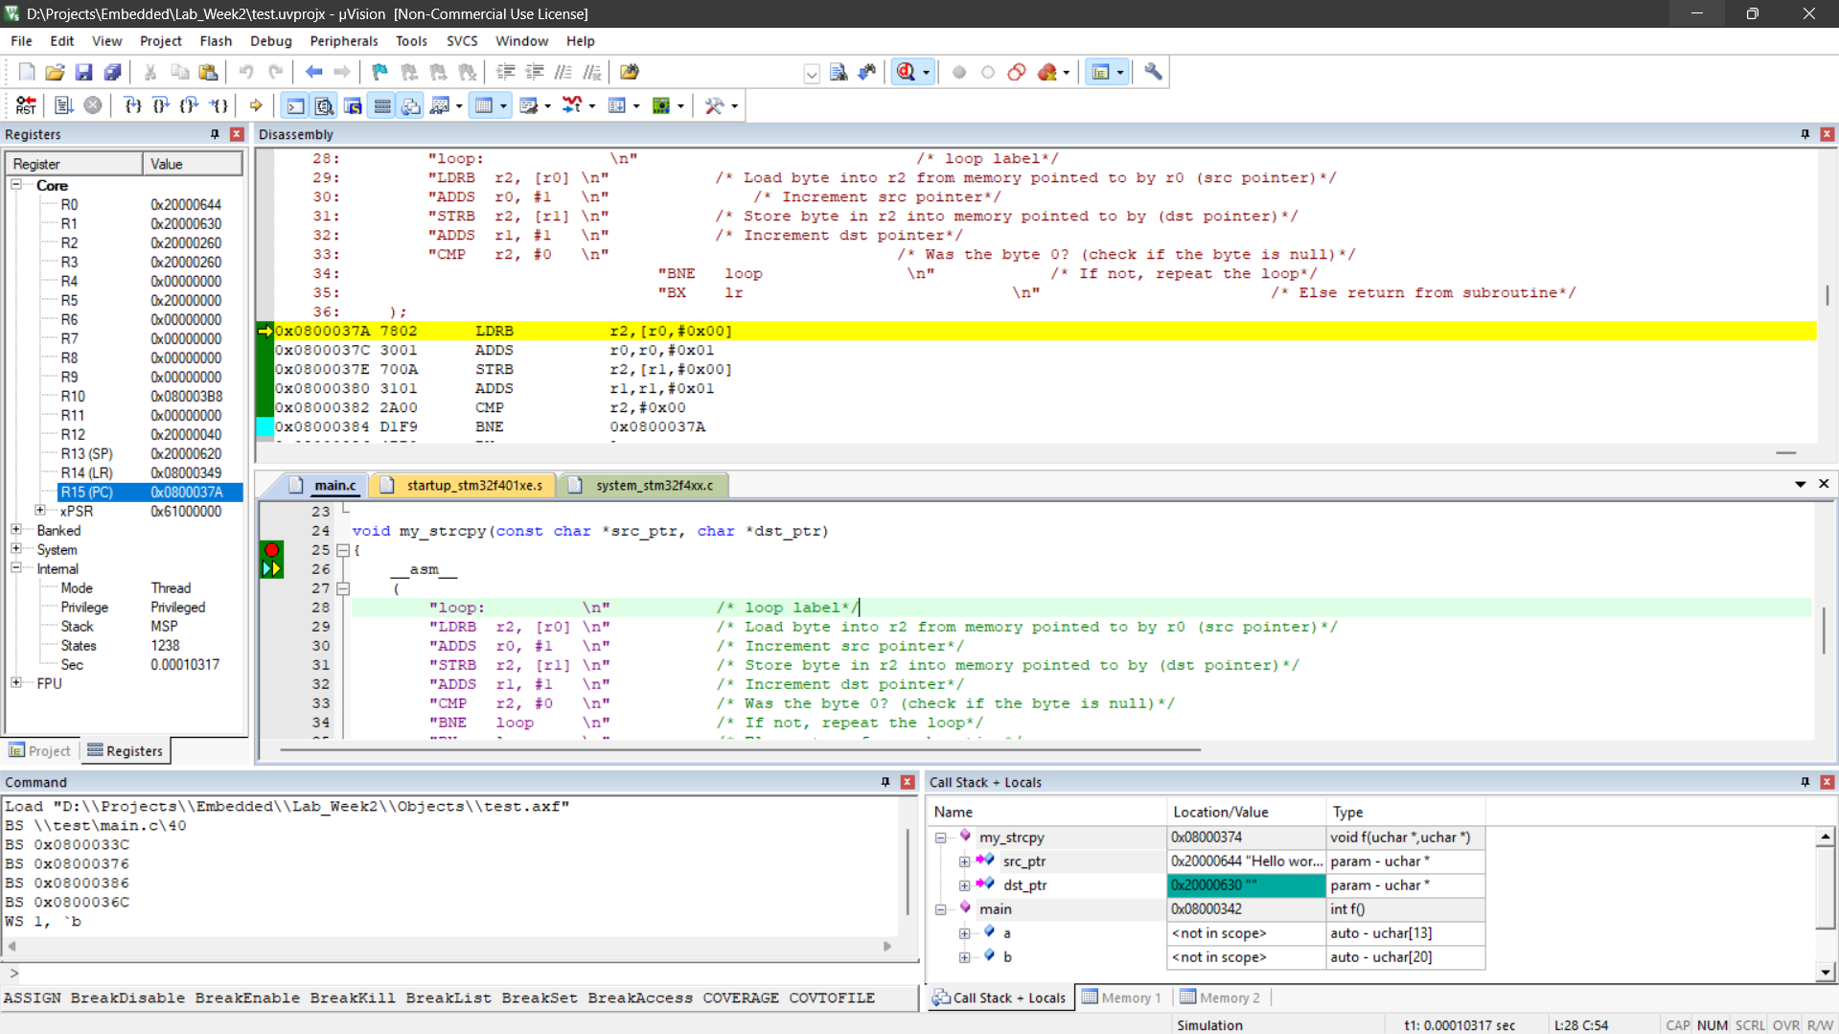
Task: Click the source editor horizontal scrollbar
Action: (738, 749)
